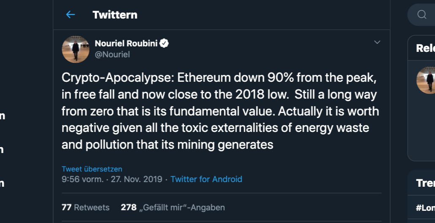Open the Nouriel Roubini display name link
435x223 pixels.
(x=127, y=43)
